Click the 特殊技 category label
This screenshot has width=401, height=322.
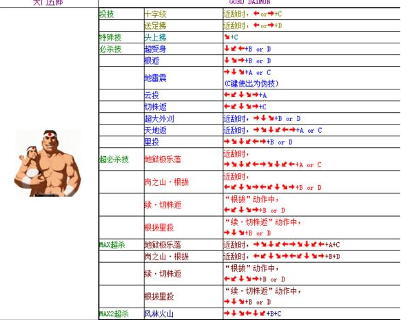point(110,37)
